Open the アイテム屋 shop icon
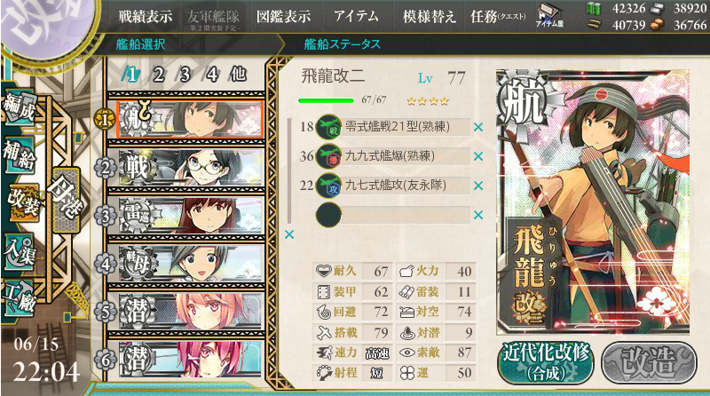The image size is (710, 396). (x=549, y=16)
